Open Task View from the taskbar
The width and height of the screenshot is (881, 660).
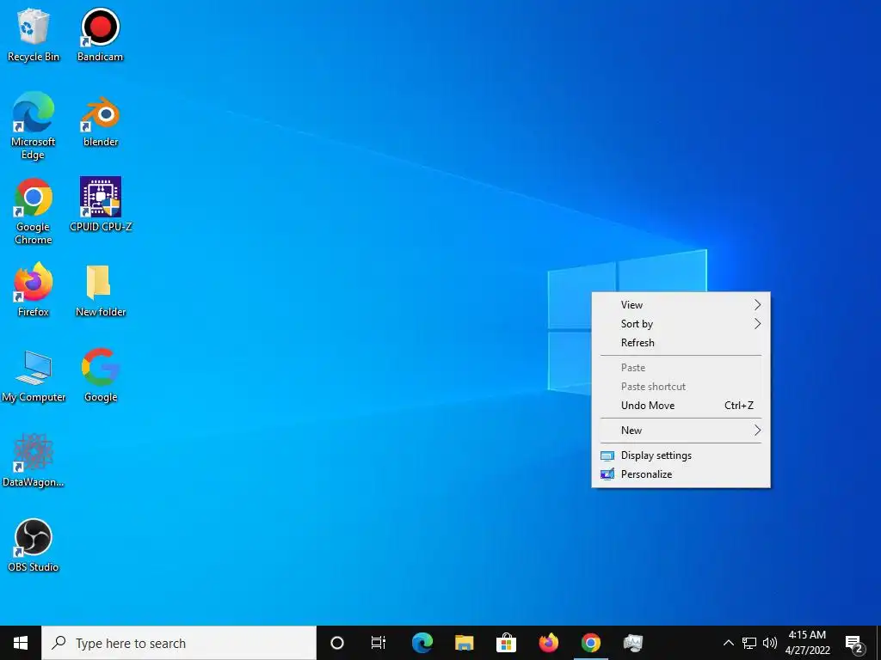click(x=379, y=643)
